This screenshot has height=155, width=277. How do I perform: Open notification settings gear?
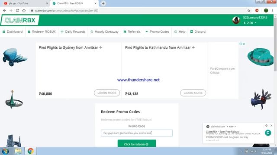267,125
